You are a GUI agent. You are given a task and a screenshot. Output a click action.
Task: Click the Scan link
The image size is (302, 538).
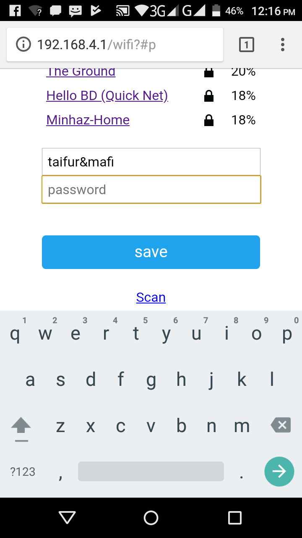(151, 298)
